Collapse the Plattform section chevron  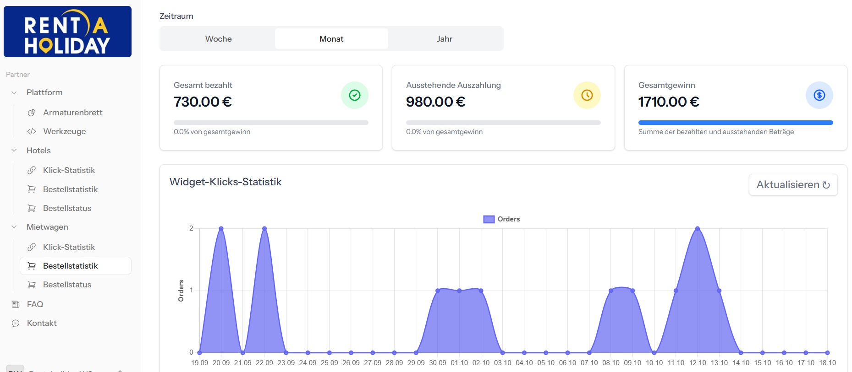(x=14, y=92)
